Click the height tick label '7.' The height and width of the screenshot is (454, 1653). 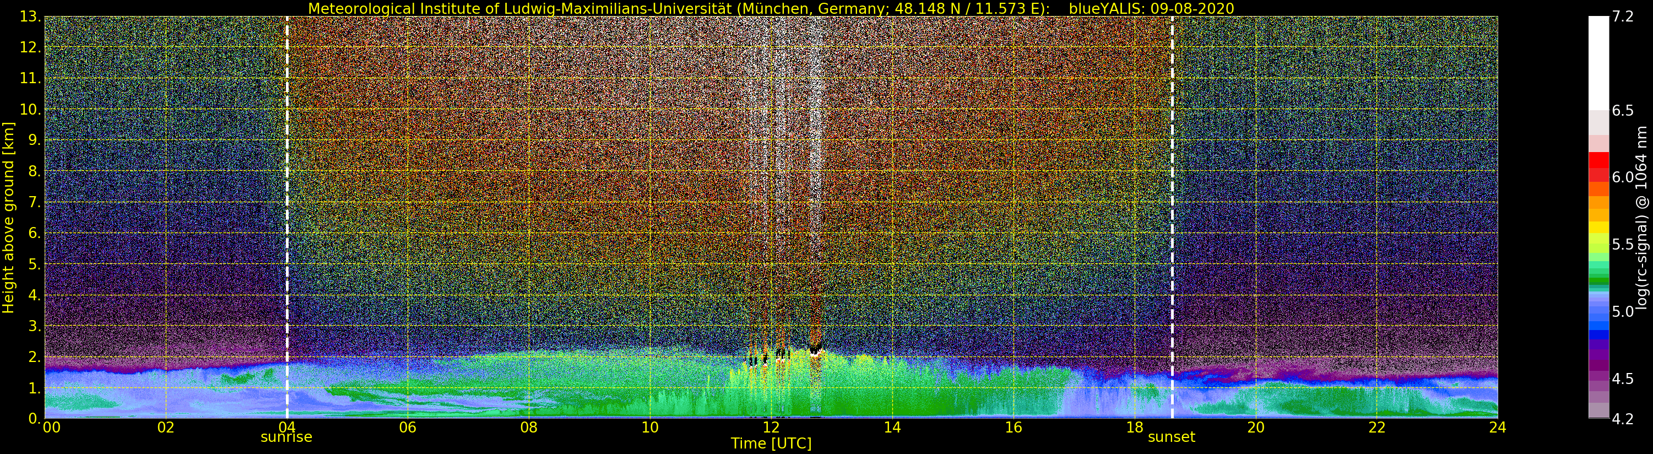35,202
